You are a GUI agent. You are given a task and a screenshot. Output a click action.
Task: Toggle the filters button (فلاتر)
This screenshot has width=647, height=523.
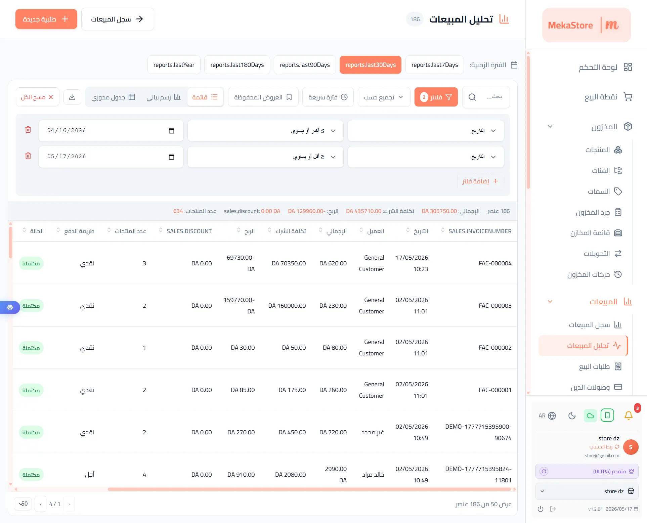436,97
